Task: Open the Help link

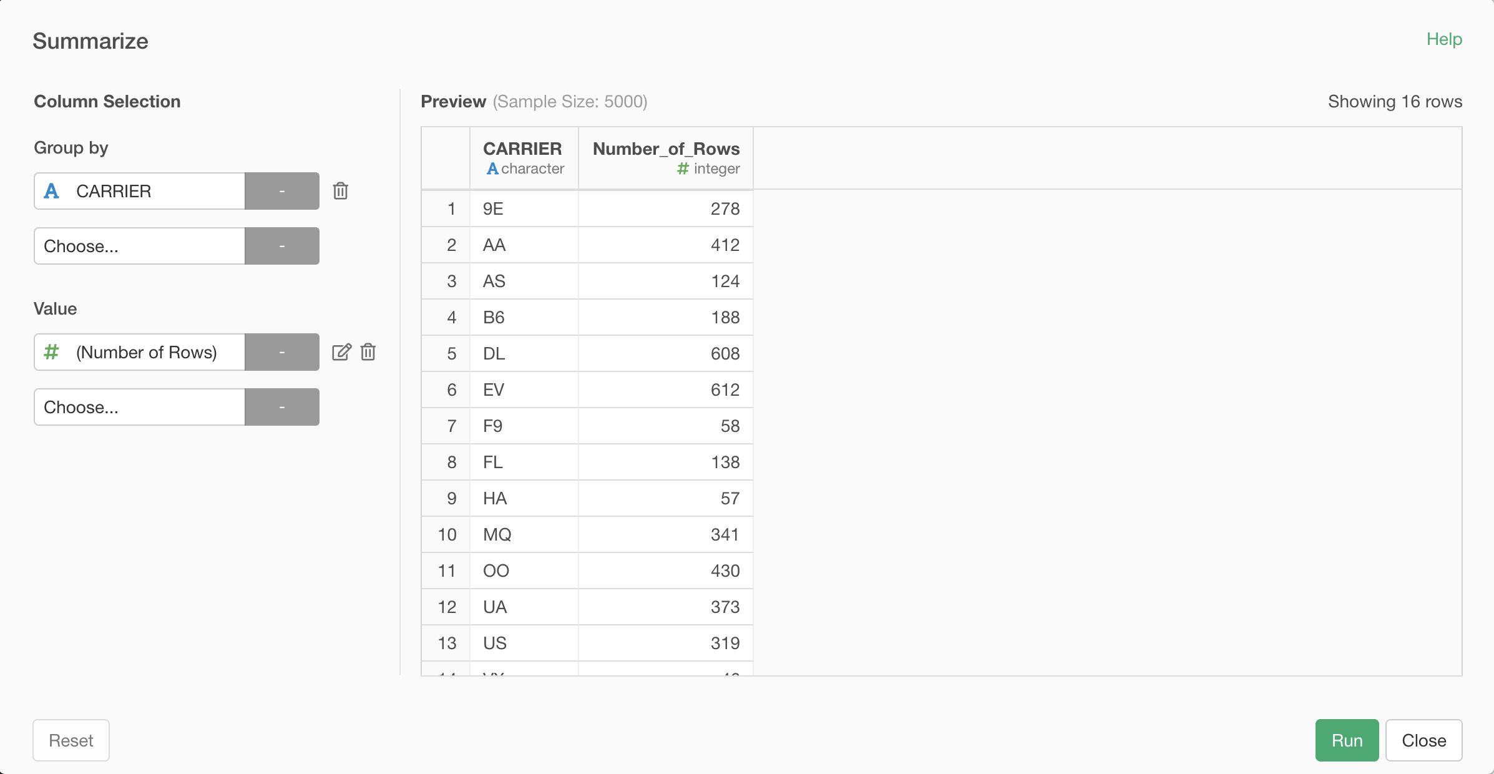Action: 1444,39
